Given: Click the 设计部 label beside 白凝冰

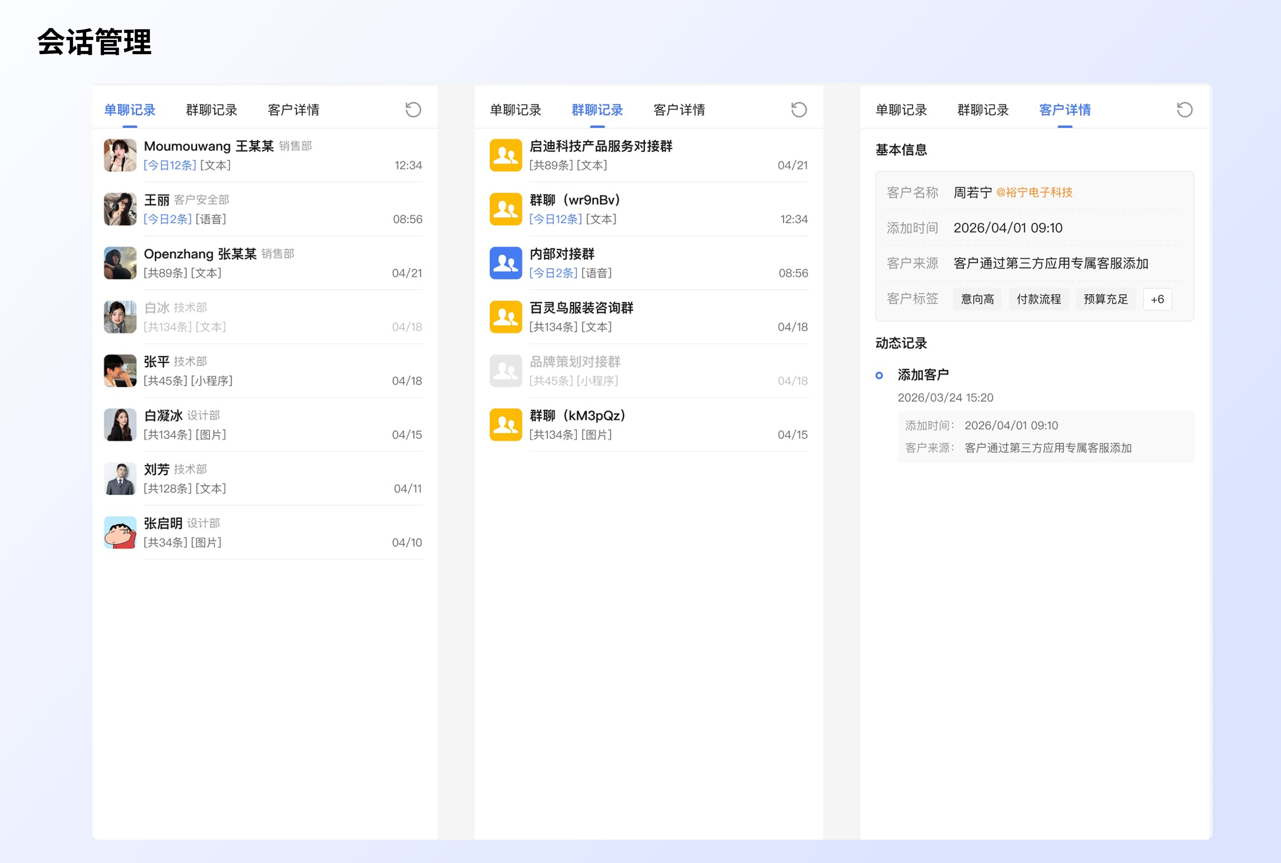Looking at the screenshot, I should [203, 416].
